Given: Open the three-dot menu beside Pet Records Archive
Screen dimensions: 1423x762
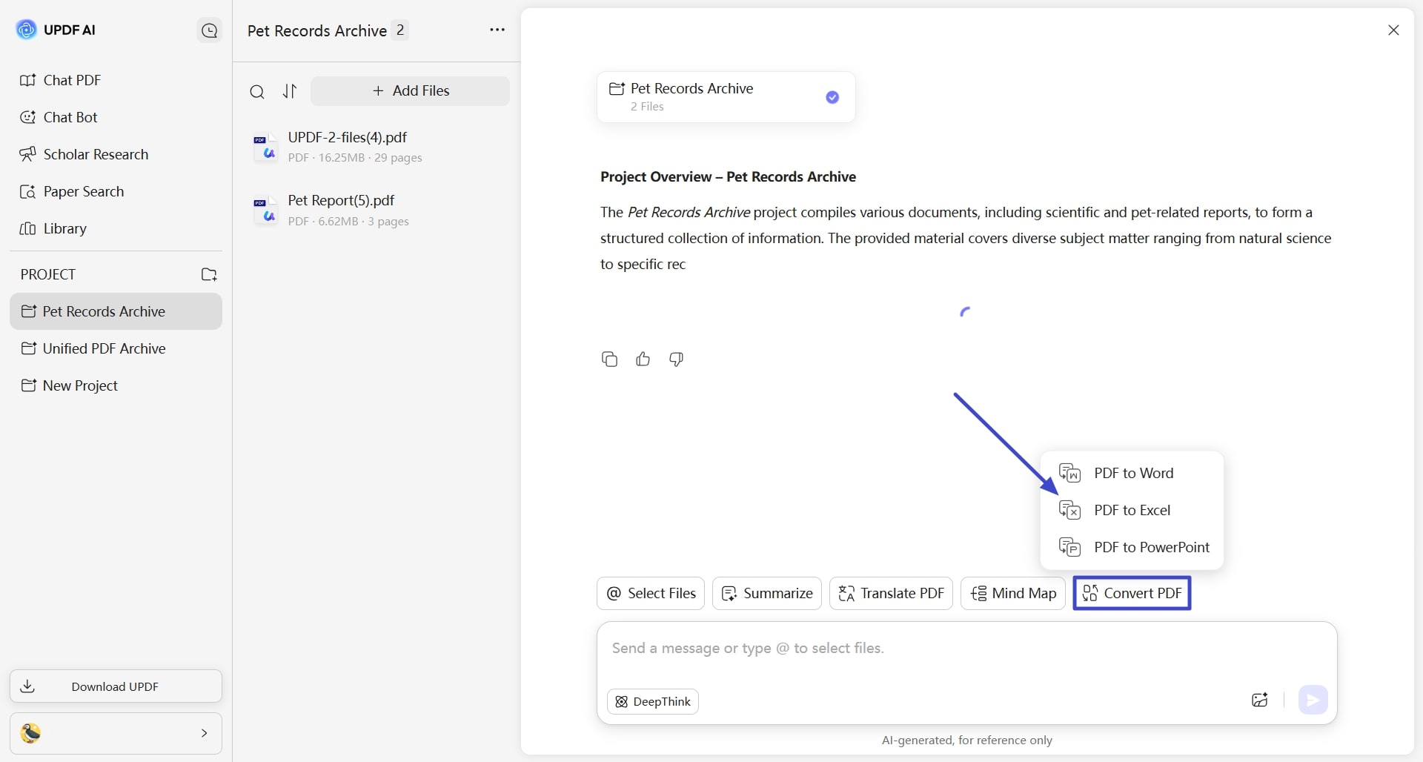Looking at the screenshot, I should click(x=497, y=30).
